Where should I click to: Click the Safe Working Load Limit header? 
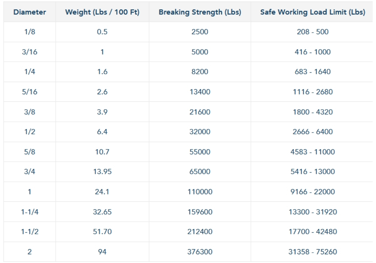pos(312,13)
